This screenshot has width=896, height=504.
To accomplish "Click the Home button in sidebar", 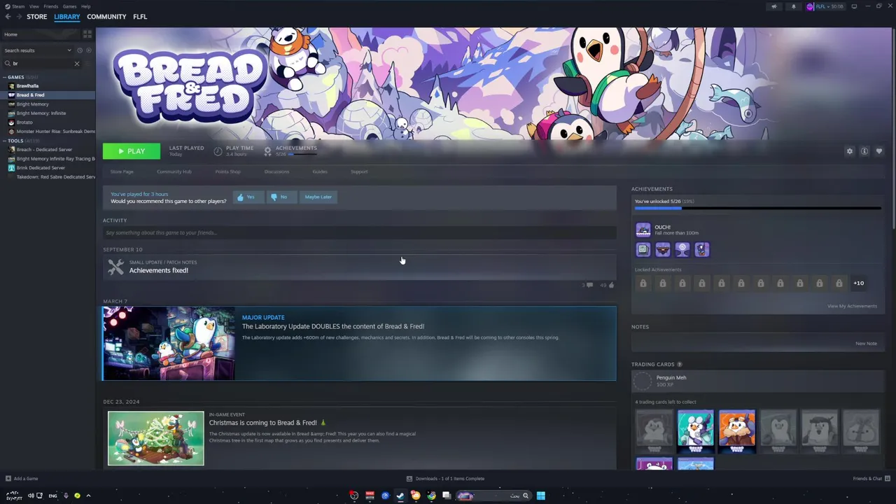I will 41,34.
